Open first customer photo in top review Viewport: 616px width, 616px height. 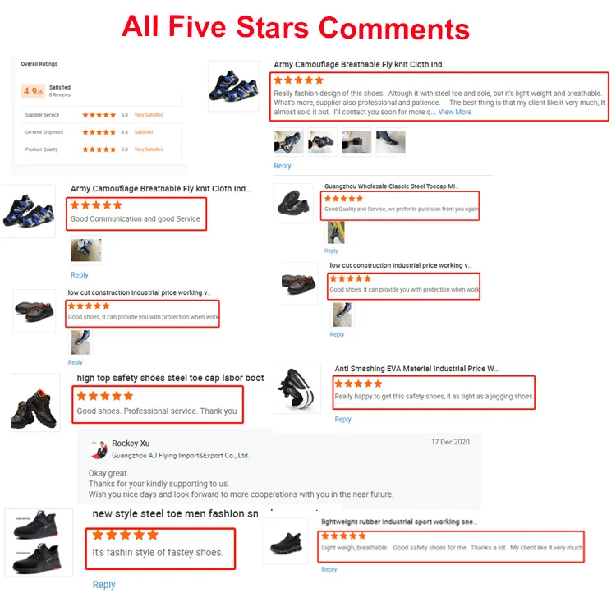(x=288, y=142)
